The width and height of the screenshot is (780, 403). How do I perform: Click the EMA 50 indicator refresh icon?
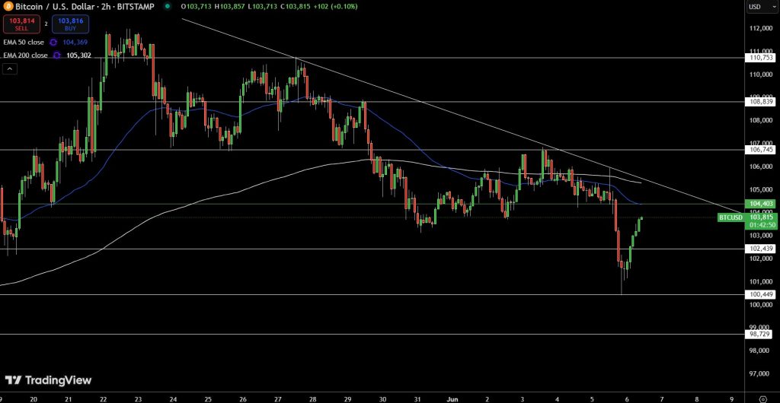pos(53,43)
